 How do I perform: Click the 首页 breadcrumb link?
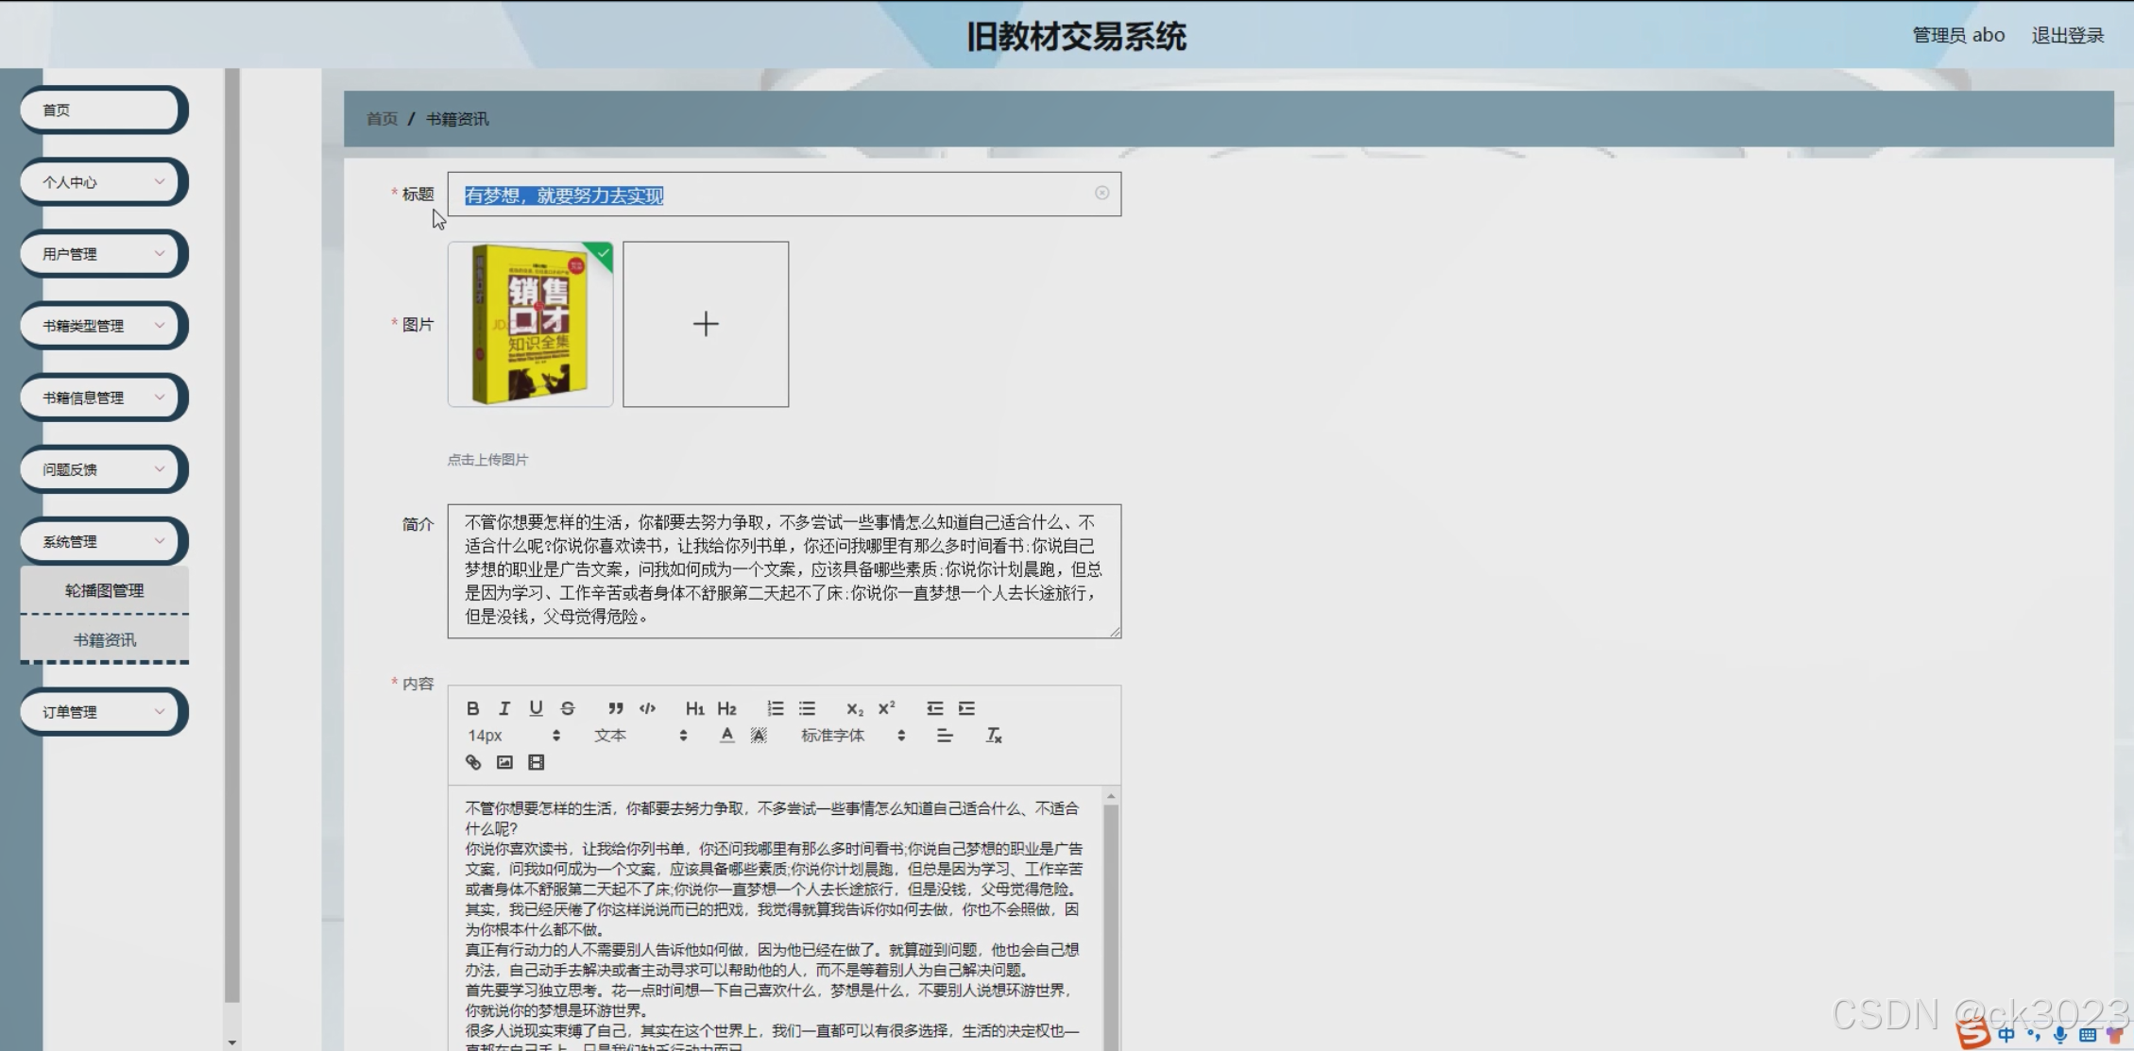click(382, 119)
